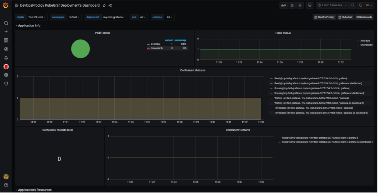This screenshot has height=194, width=378.
Task: Open the my-test-grafana deployment dropdown
Action: (114, 17)
